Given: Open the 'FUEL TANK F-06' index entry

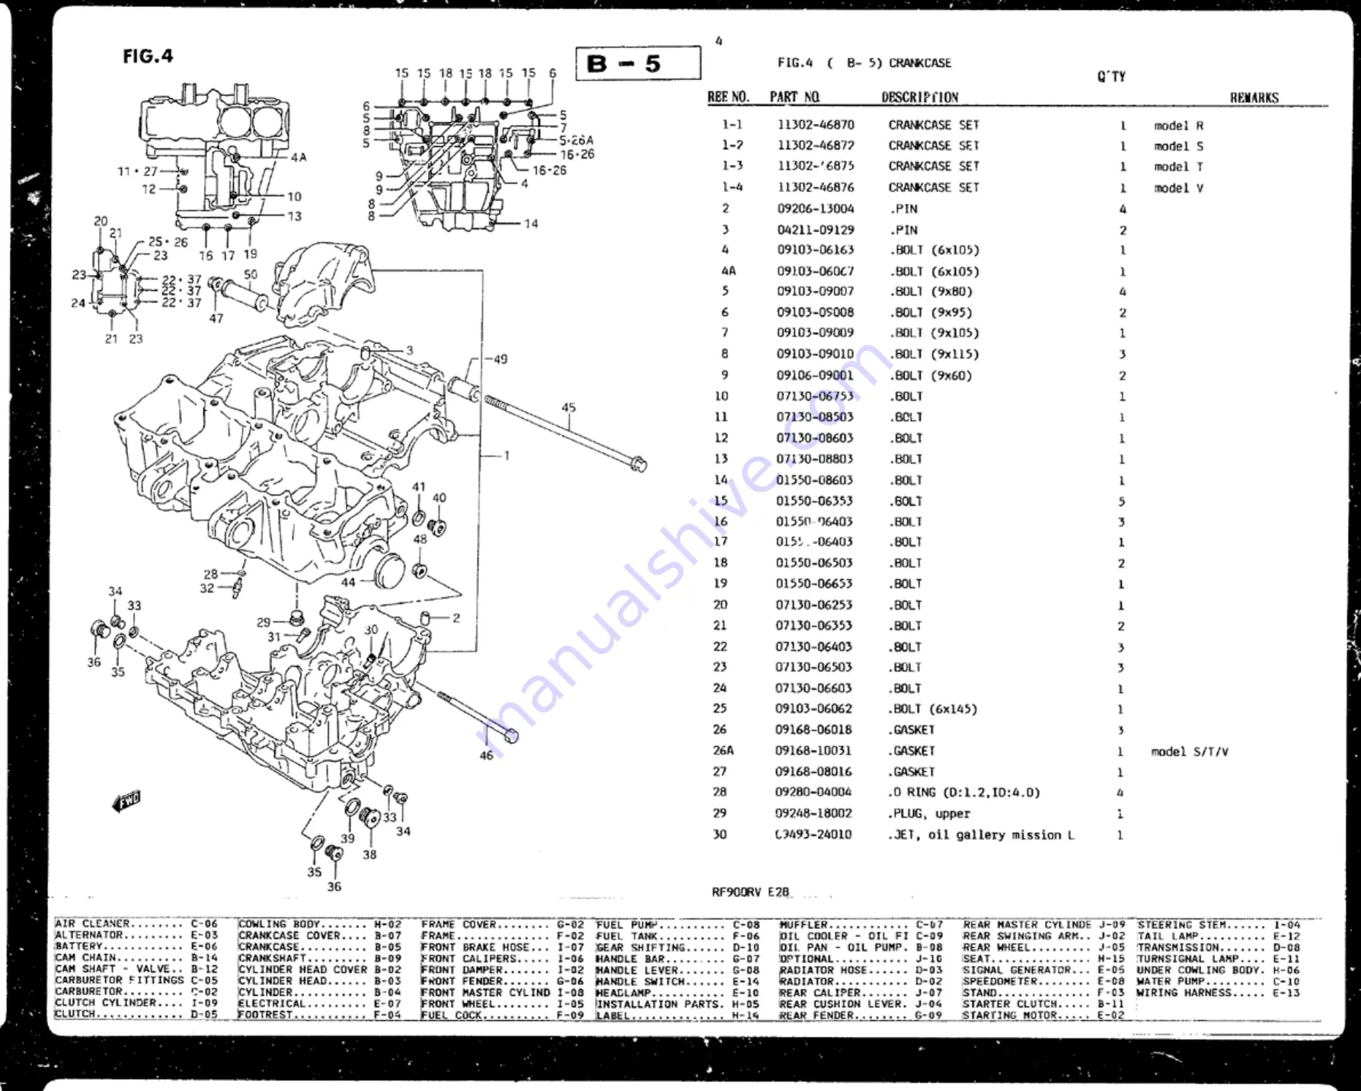Looking at the screenshot, I should [x=678, y=936].
